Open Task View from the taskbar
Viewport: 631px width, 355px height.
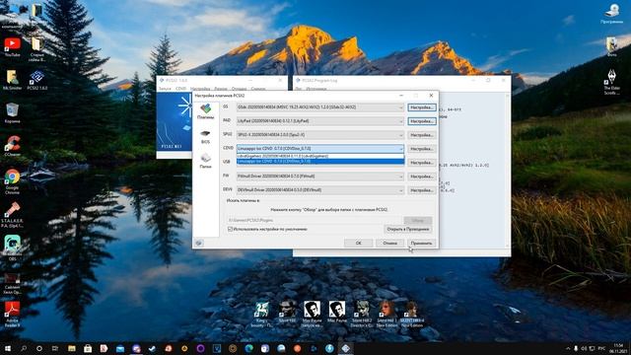(55, 348)
